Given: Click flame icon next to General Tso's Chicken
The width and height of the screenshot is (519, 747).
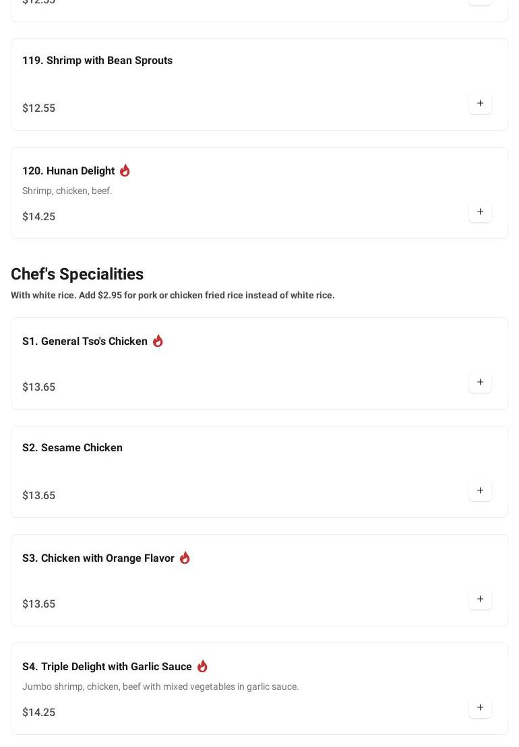Looking at the screenshot, I should (158, 341).
